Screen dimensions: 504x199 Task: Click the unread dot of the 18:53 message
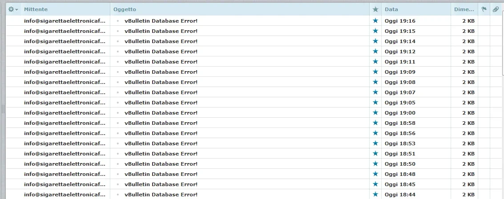tap(118, 143)
